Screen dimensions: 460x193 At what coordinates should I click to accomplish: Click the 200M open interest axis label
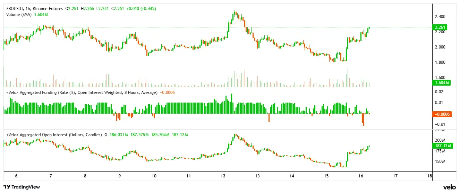pos(440,140)
